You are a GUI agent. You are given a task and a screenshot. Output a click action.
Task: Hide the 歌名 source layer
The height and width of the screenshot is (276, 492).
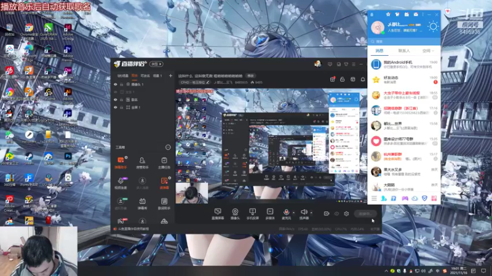tap(116, 100)
